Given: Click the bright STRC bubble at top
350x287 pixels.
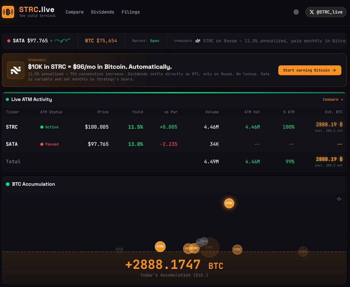Looking at the screenshot, I should (229, 203).
